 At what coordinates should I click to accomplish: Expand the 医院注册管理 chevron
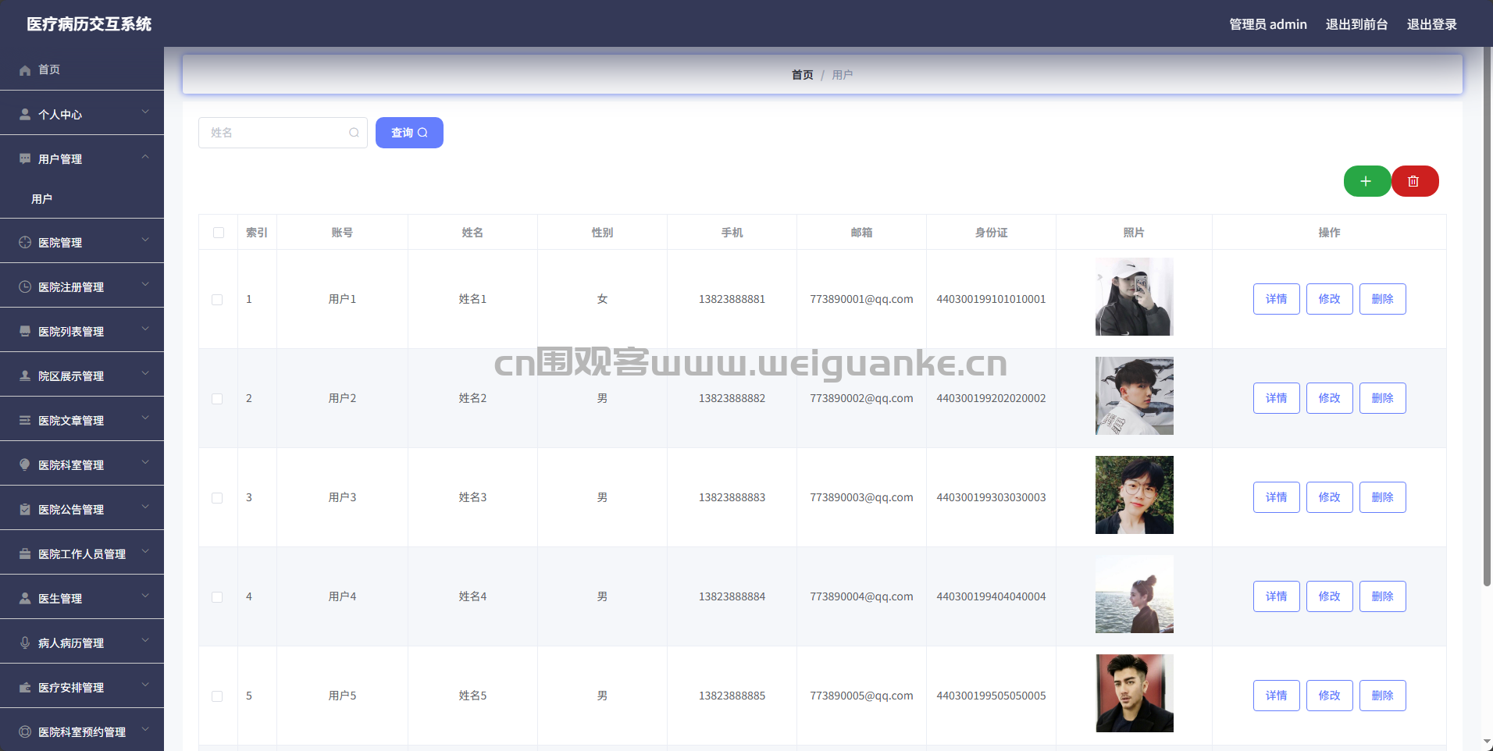145,285
